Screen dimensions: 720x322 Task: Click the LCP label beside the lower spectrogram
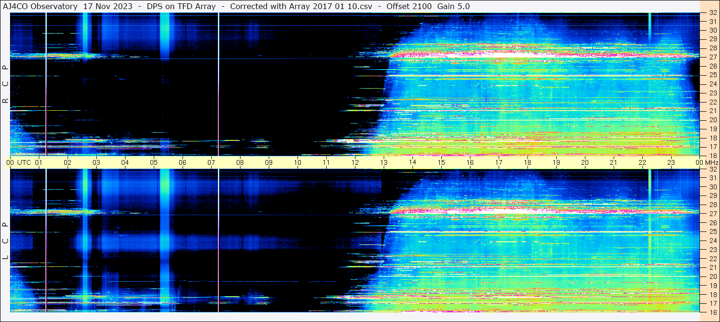(6, 241)
